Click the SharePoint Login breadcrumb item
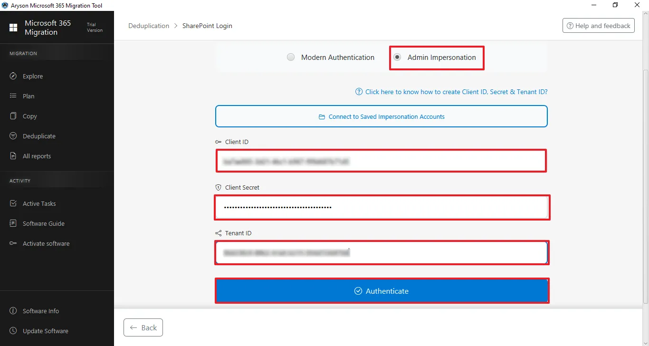Screen dimensions: 649x346 [x=207, y=26]
